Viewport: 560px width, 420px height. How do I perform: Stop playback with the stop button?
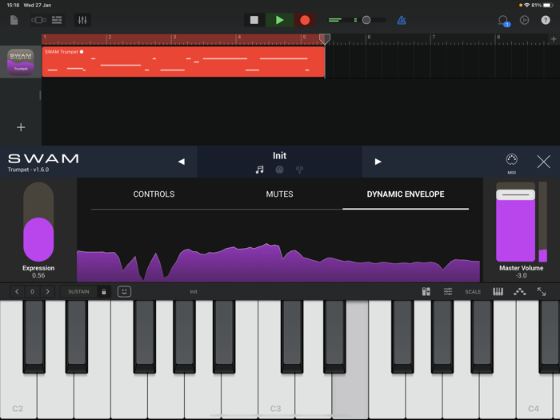coord(254,20)
